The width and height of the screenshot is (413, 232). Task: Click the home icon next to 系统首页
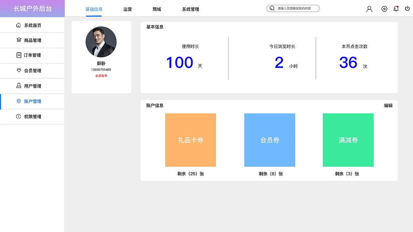point(19,24)
